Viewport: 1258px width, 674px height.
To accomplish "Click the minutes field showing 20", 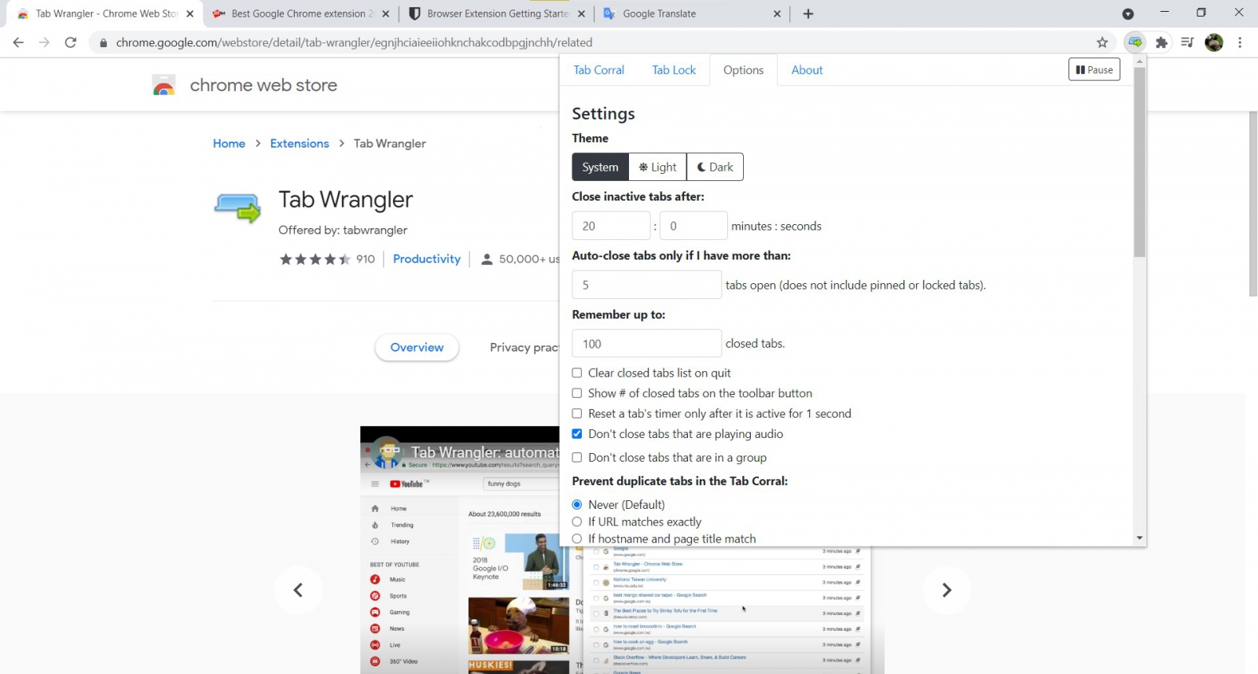I will pyautogui.click(x=611, y=226).
